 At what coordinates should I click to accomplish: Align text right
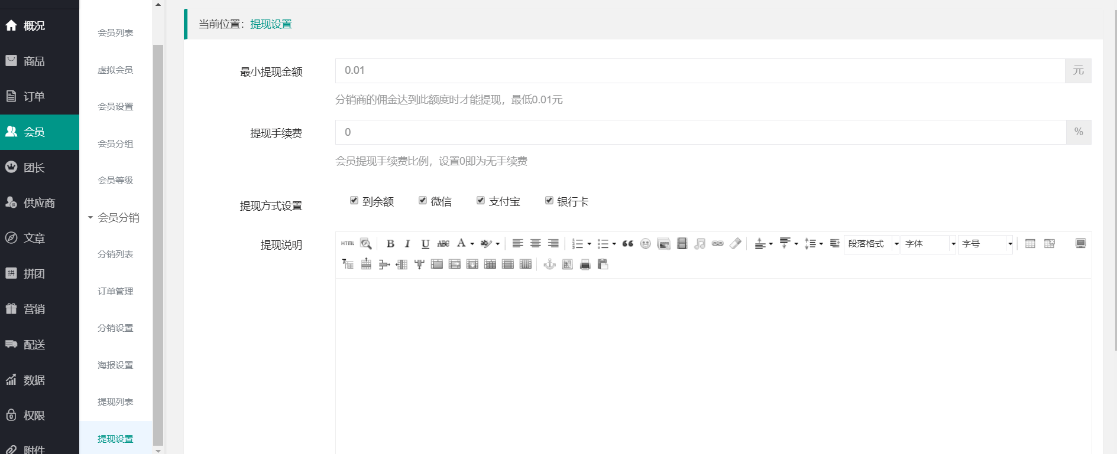coord(553,243)
